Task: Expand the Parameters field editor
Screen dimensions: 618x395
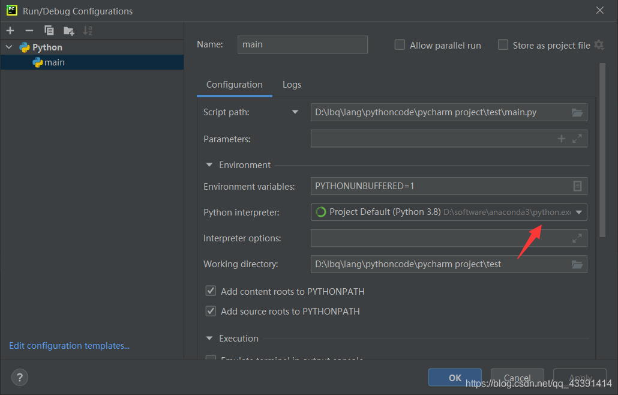Action: (577, 138)
